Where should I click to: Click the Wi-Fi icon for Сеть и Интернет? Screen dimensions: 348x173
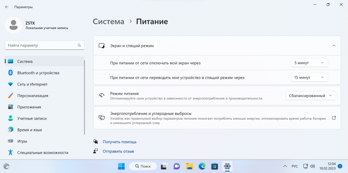click(10, 84)
